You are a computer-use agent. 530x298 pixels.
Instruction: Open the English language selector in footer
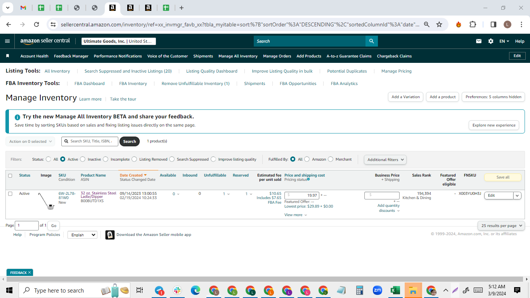tap(82, 235)
